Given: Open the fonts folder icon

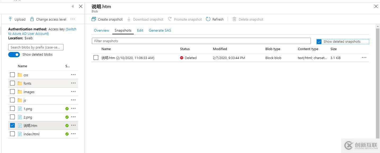Looking at the screenshot, I should (20, 83).
